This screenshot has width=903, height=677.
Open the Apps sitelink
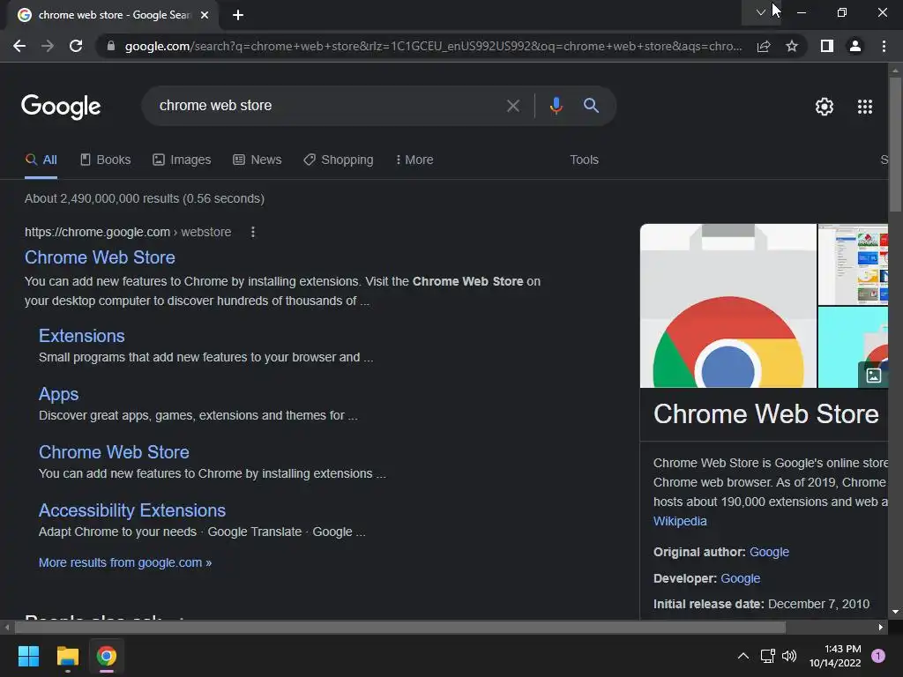point(59,394)
